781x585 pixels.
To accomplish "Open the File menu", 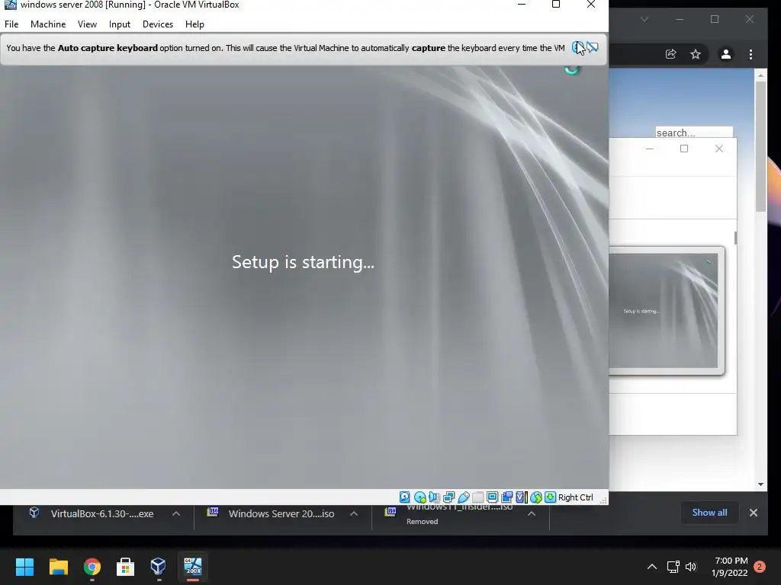I will pos(11,24).
